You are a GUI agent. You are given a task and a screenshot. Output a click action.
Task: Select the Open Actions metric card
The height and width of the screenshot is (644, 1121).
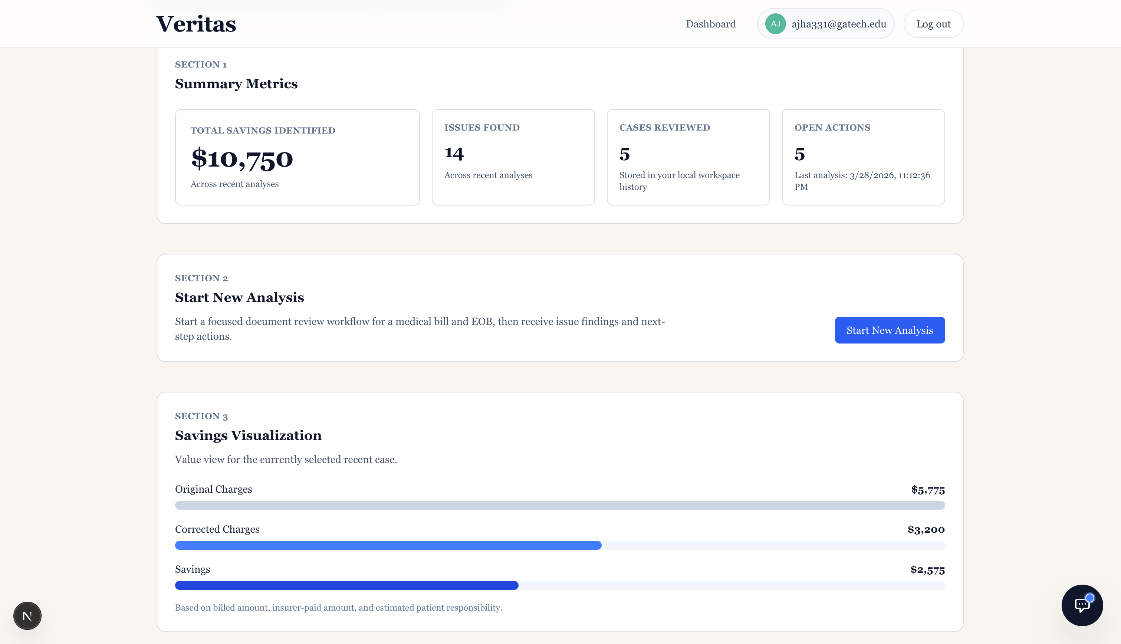coord(863,157)
